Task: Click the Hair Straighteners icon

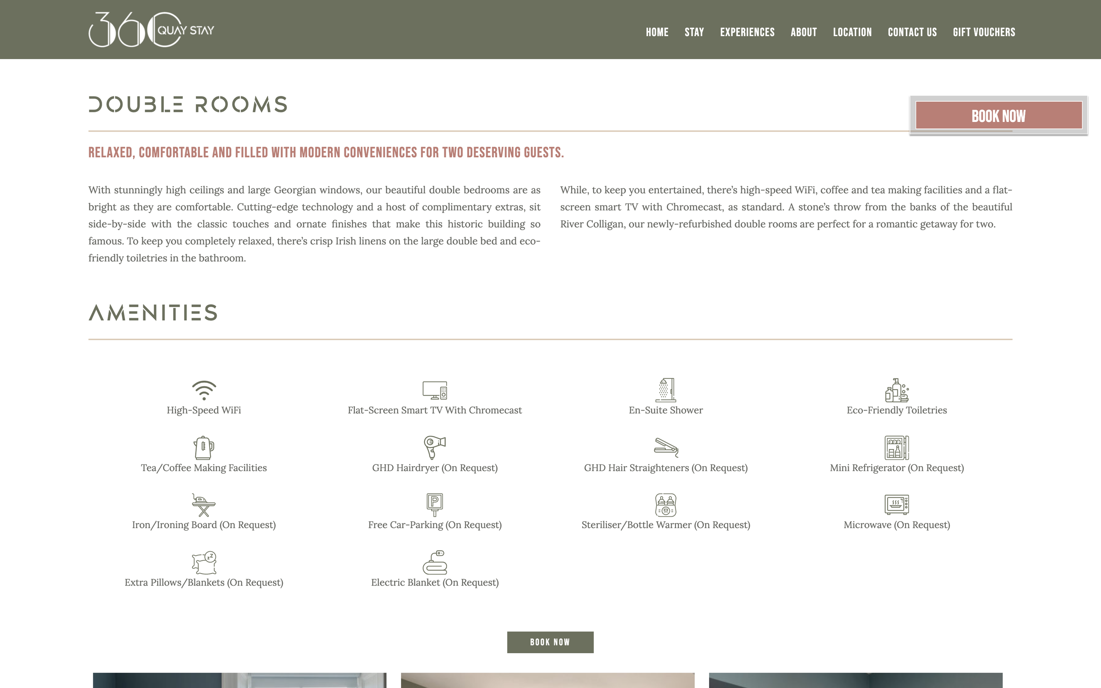Action: (666, 447)
